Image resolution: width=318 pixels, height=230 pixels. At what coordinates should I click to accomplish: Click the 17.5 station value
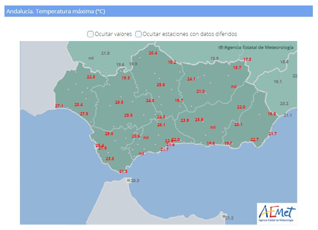(x=247, y=60)
